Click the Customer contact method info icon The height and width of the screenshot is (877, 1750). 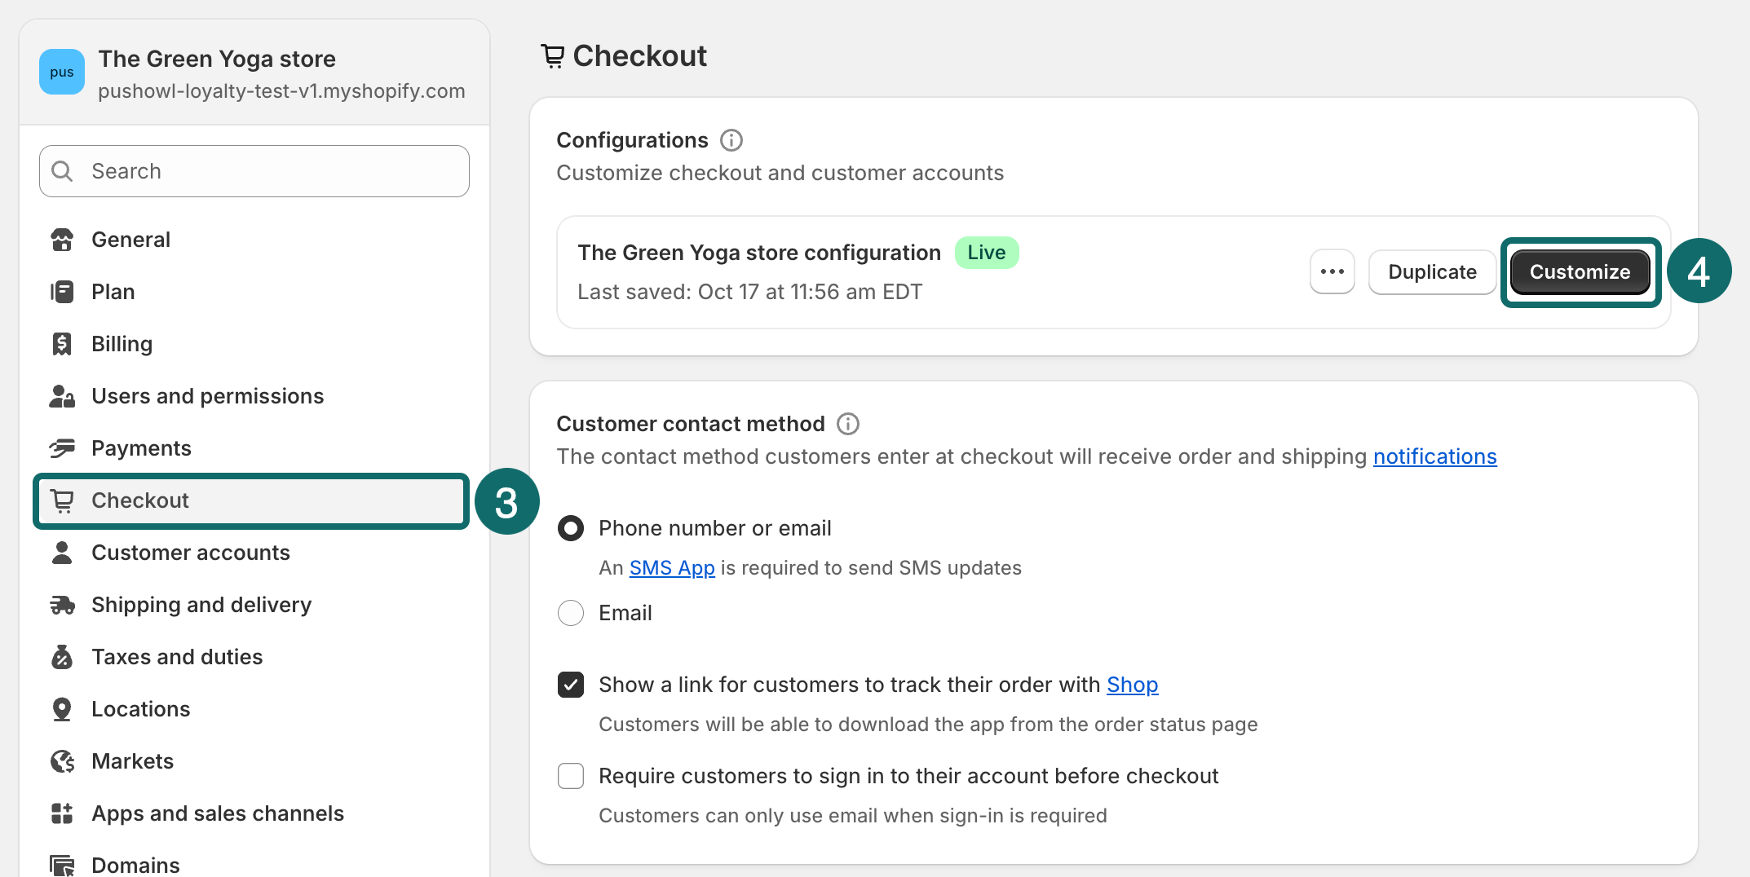click(848, 423)
